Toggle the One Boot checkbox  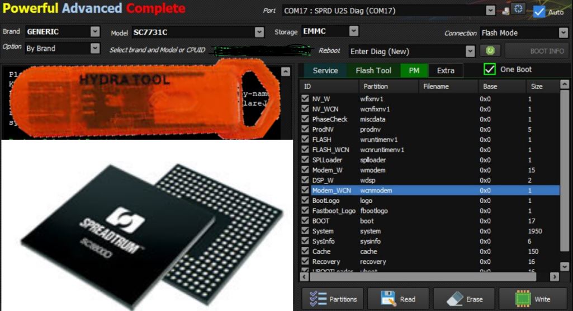point(489,69)
